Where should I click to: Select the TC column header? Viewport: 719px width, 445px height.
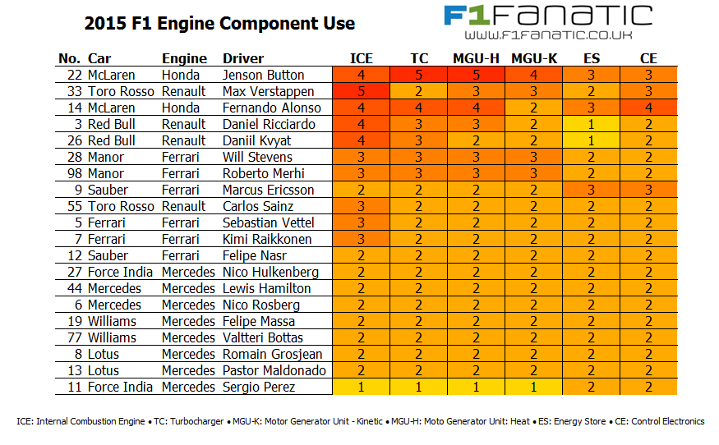(419, 58)
